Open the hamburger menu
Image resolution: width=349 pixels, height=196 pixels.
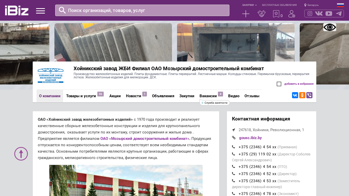40,11
